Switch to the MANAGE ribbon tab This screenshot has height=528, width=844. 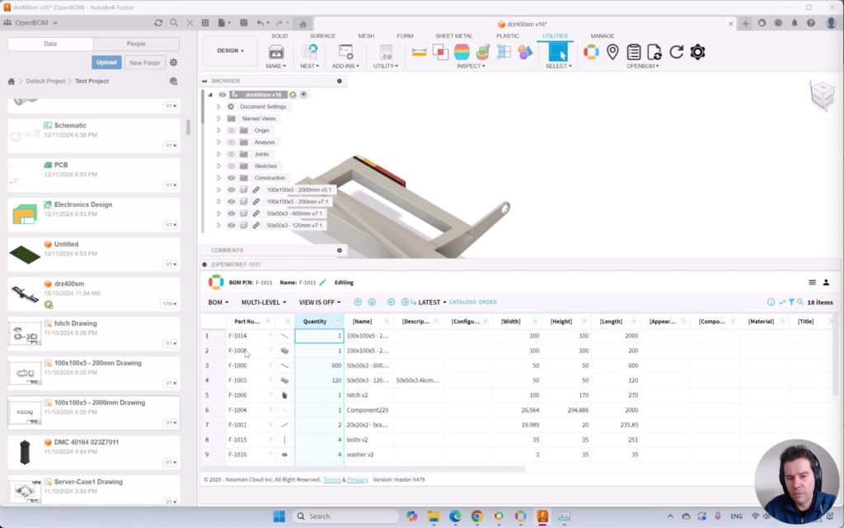603,36
